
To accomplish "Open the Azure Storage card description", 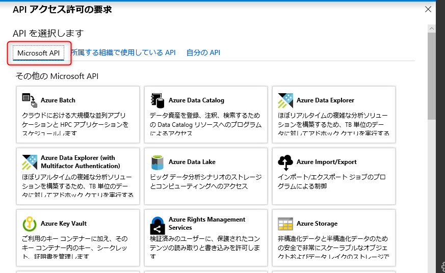I will tap(333, 248).
